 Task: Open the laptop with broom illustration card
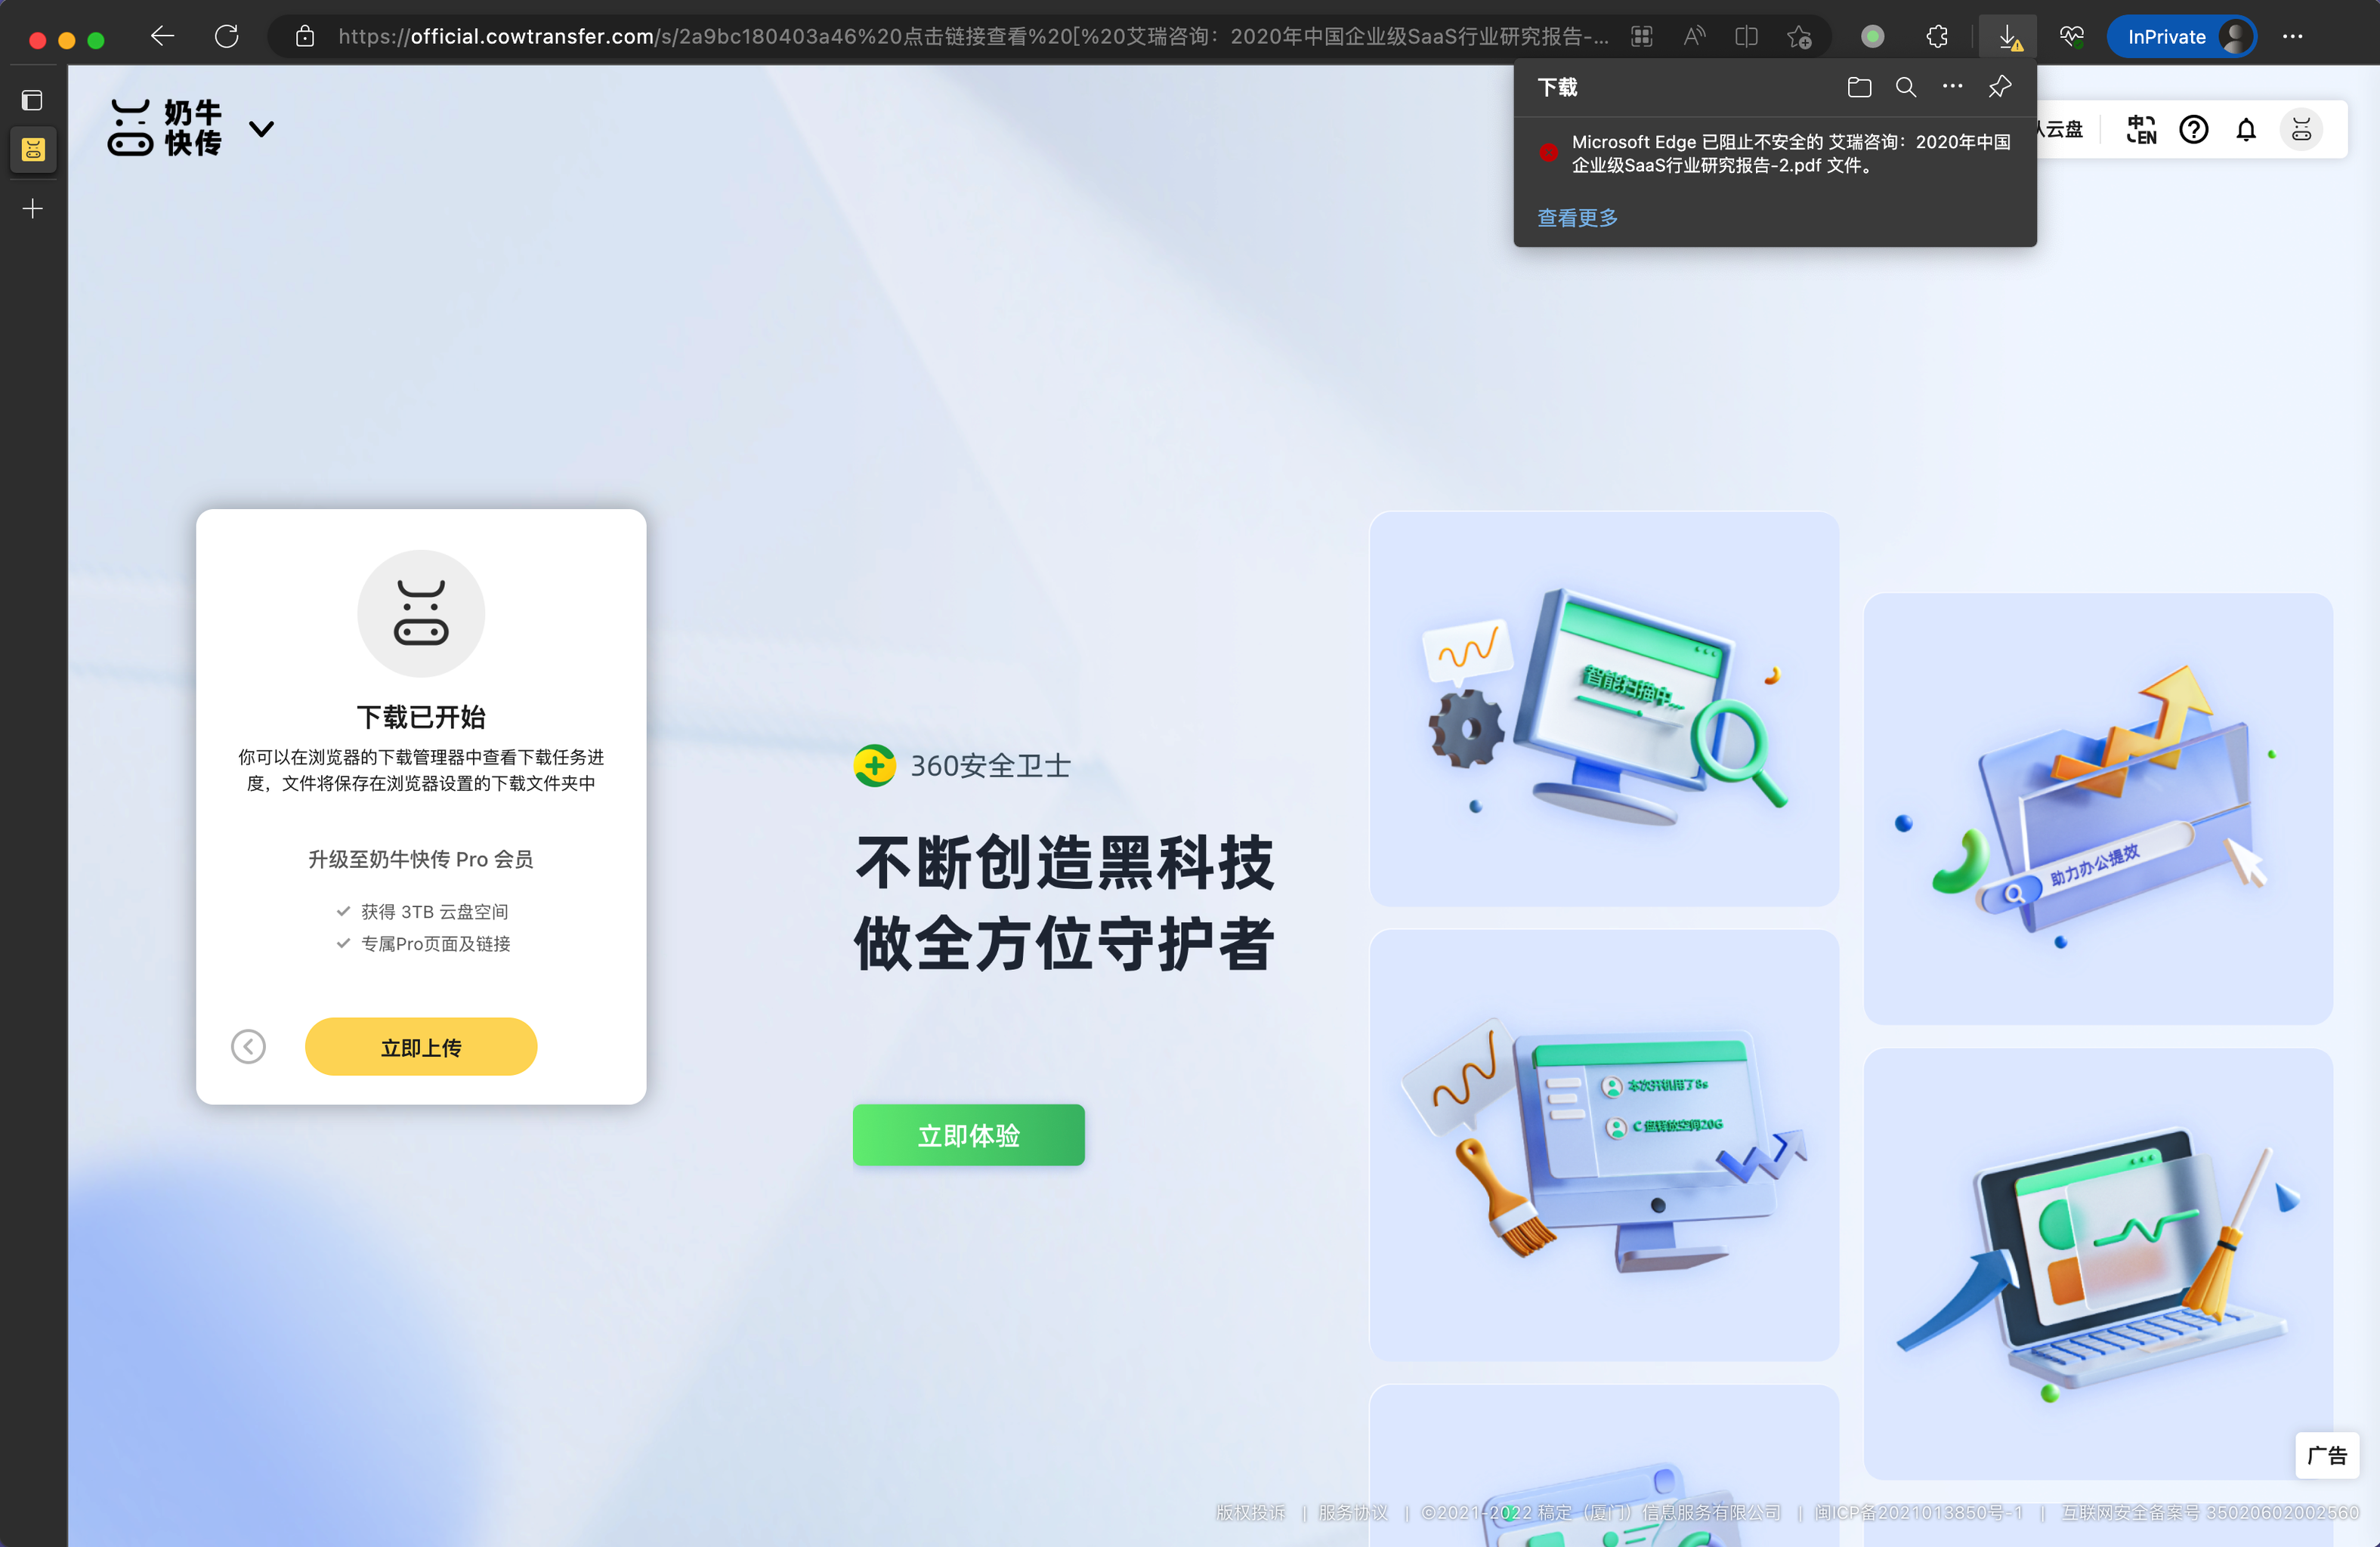tap(2098, 1263)
